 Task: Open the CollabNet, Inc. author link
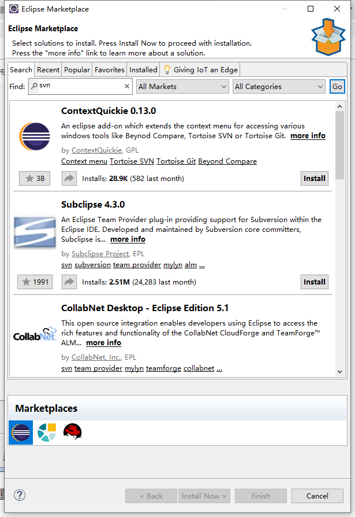pyautogui.click(x=96, y=357)
